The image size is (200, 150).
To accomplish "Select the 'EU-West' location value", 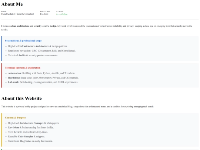I will (44, 14).
